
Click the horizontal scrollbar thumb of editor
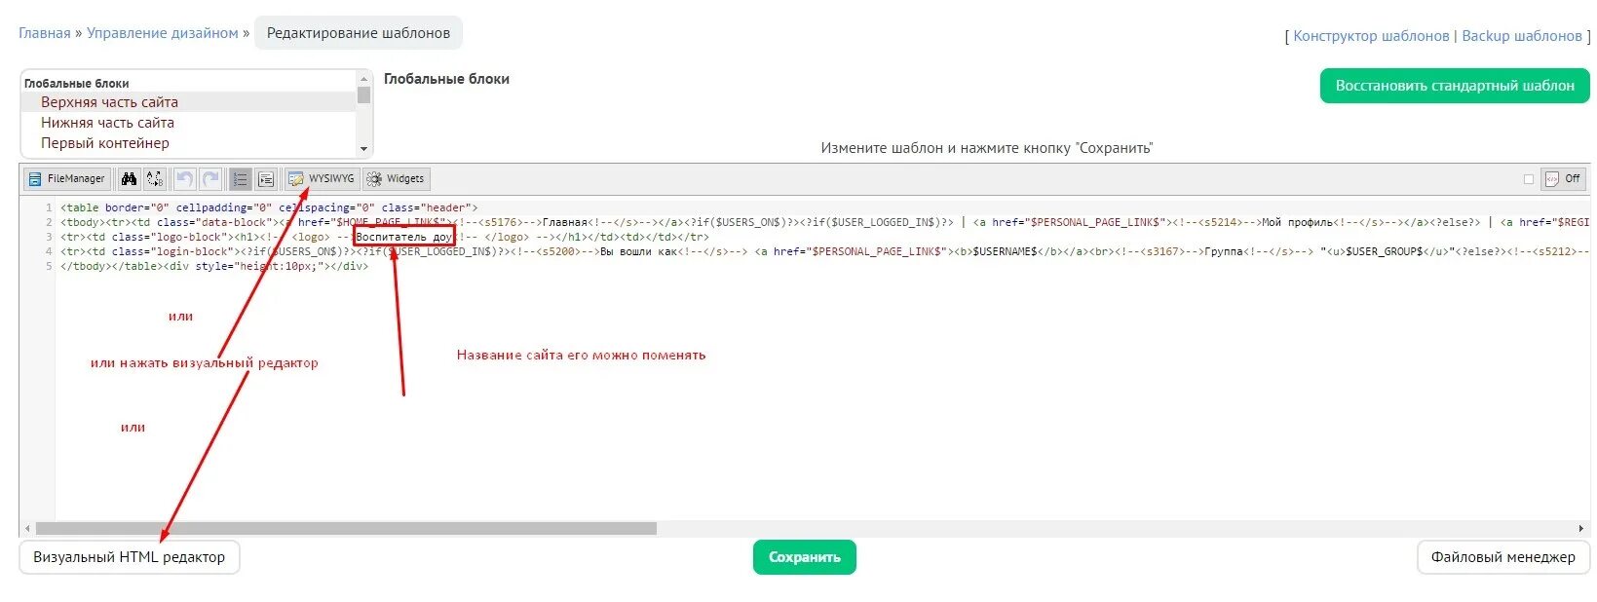click(x=346, y=529)
